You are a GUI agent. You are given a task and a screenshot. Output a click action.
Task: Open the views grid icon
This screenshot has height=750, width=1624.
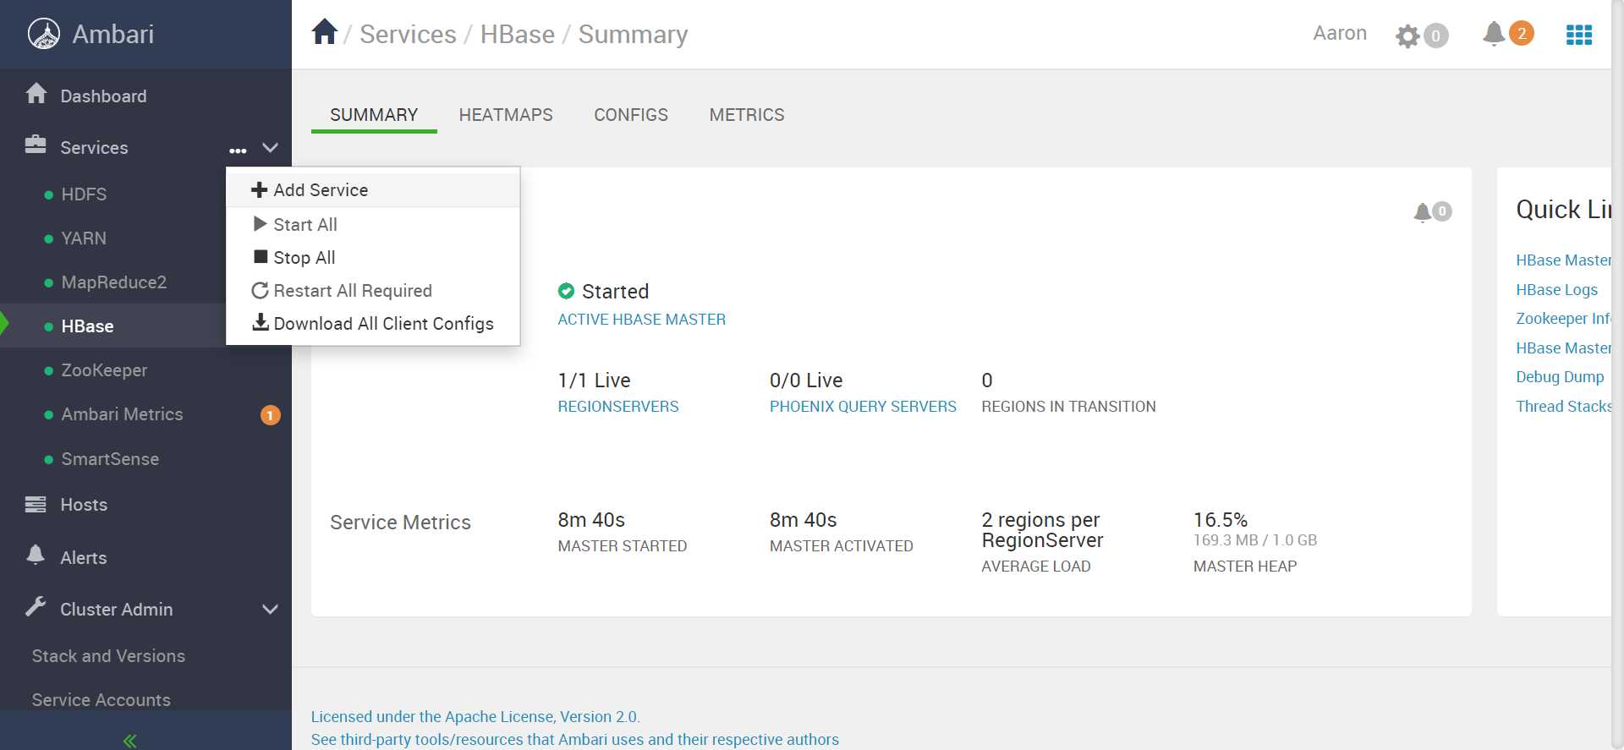pyautogui.click(x=1579, y=35)
